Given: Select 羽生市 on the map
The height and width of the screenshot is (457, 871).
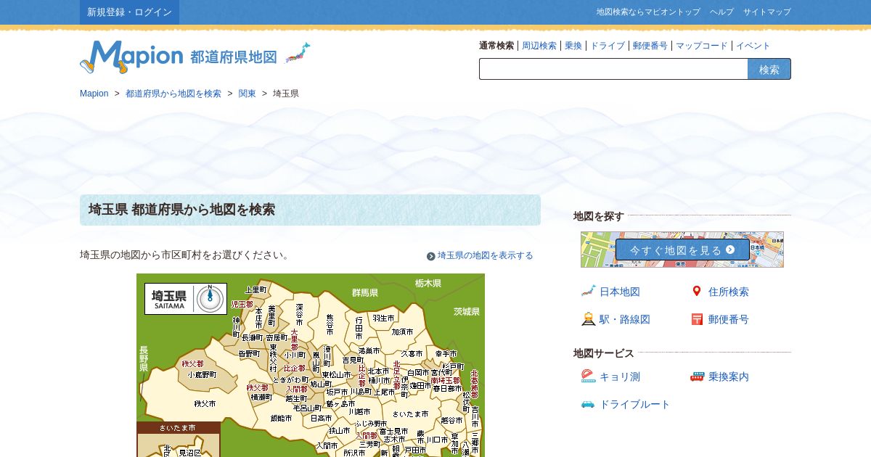Looking at the screenshot, I should point(383,318).
